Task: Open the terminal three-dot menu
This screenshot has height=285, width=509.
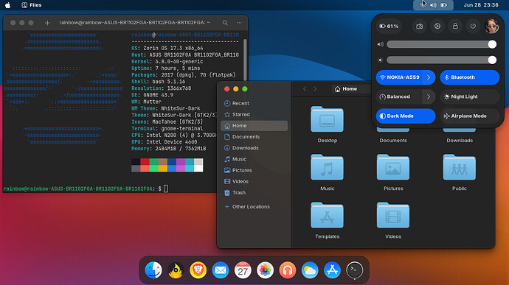Action: 239,23
